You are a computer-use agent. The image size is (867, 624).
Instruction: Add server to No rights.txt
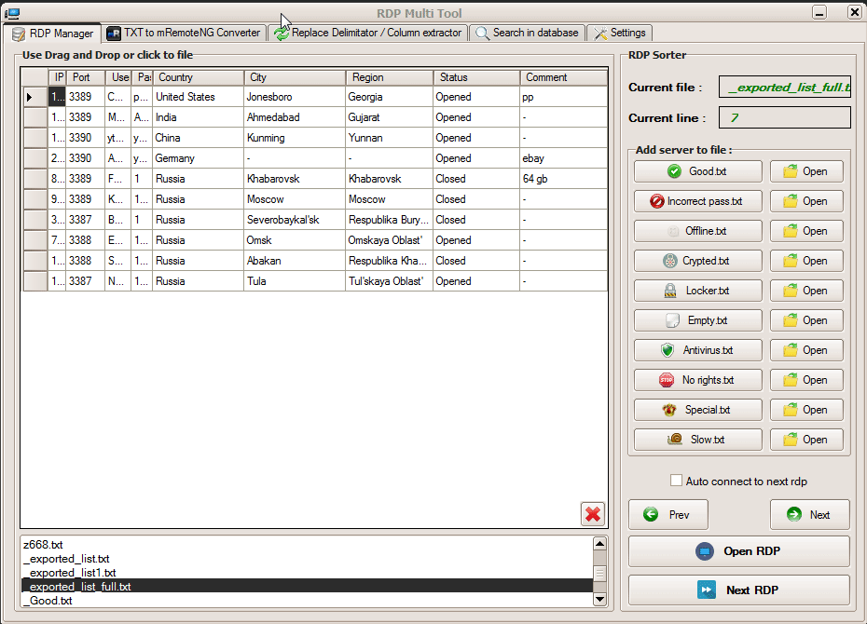coord(697,380)
